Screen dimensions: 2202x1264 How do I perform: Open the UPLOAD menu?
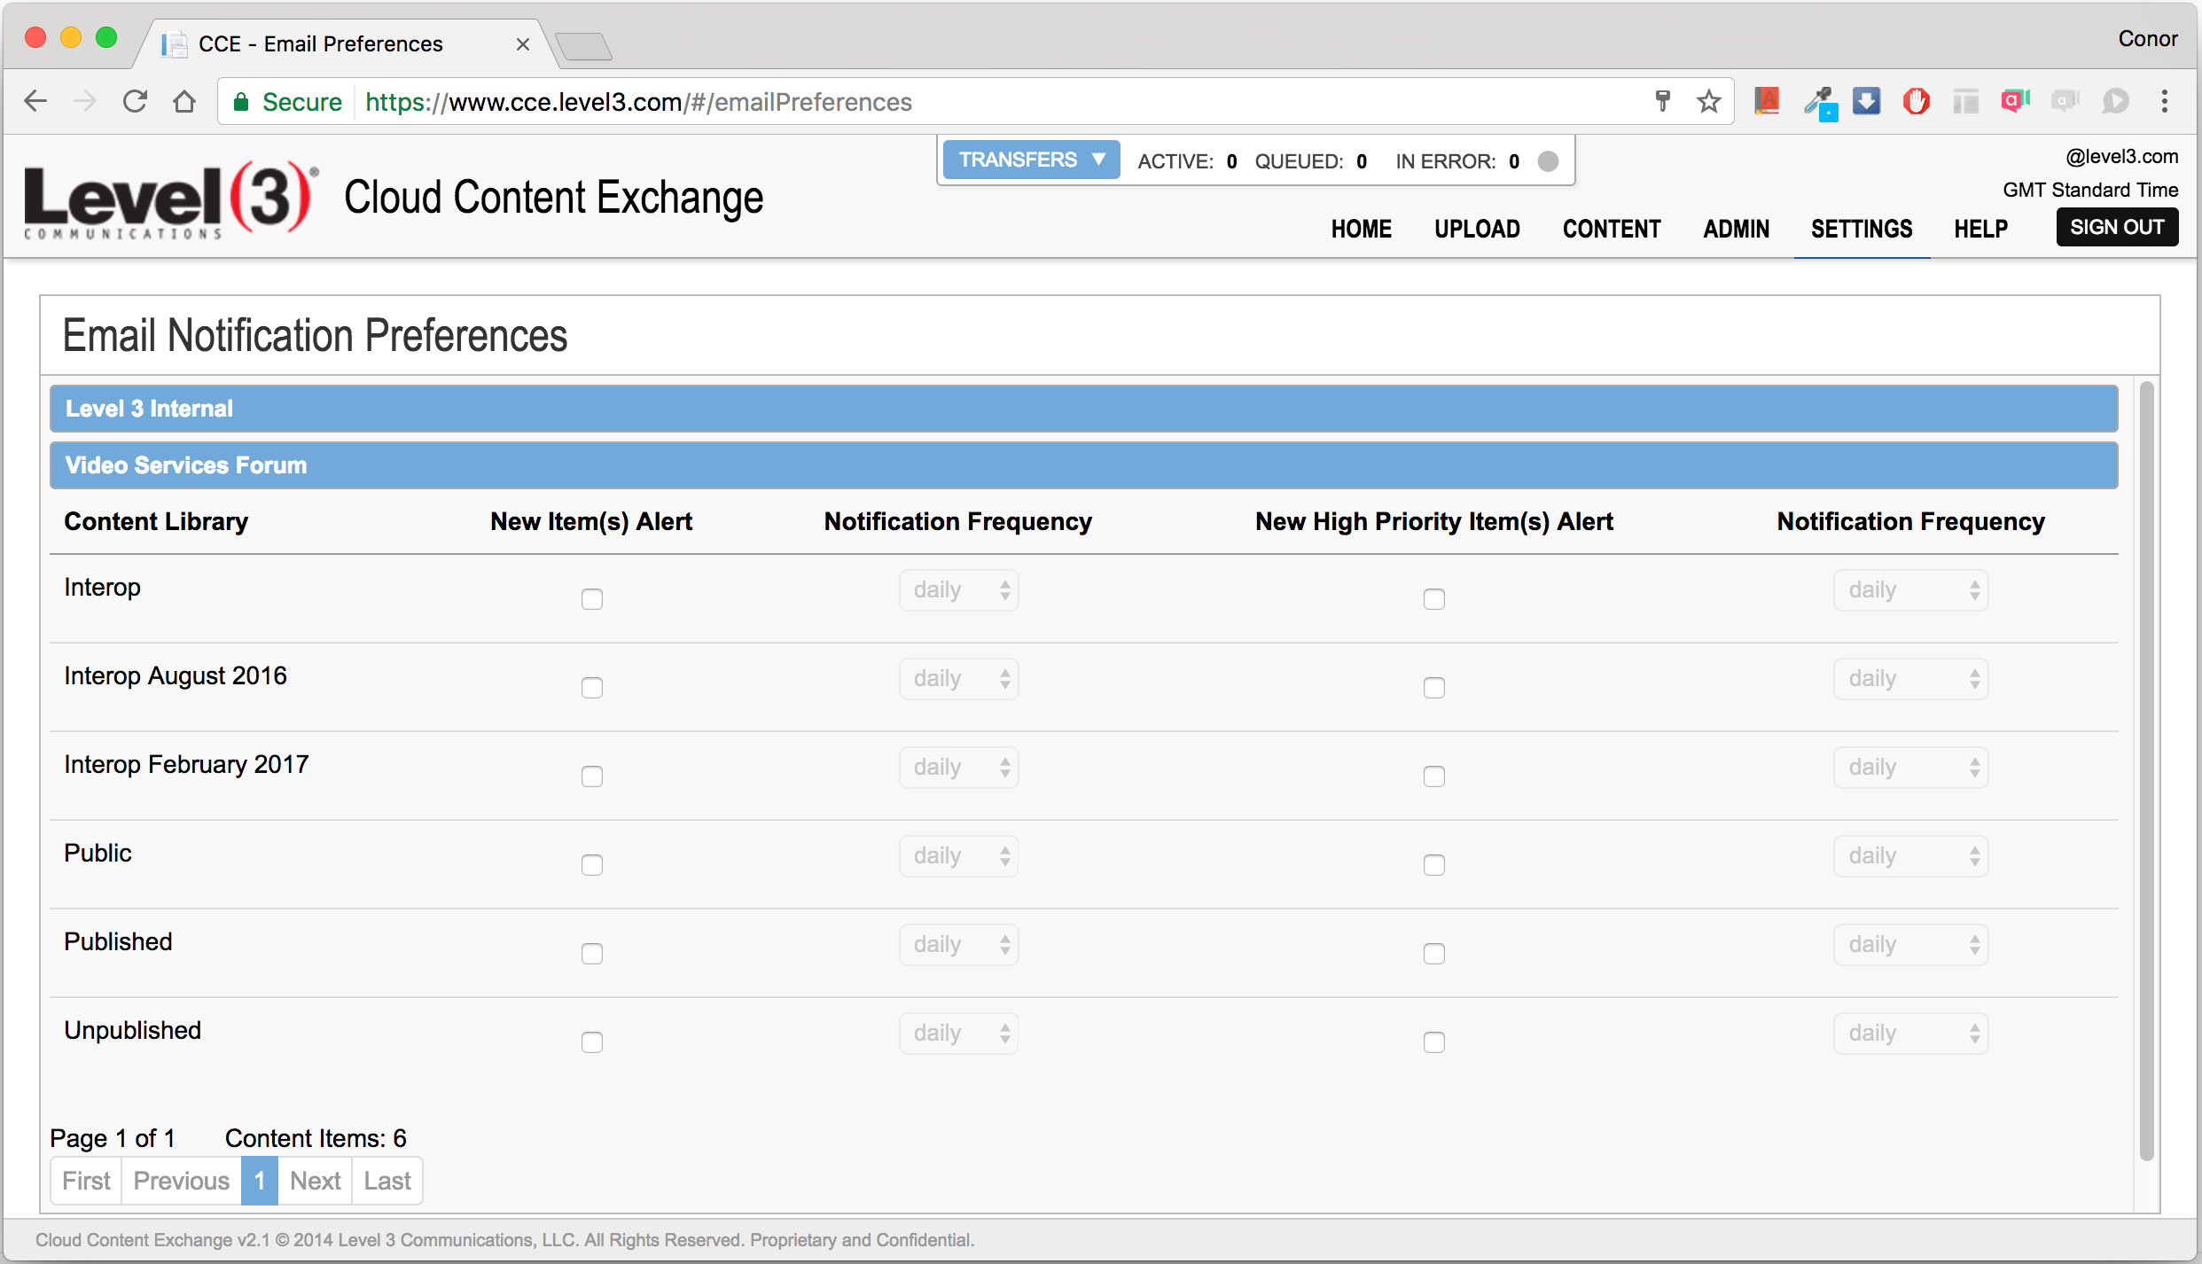click(1477, 229)
